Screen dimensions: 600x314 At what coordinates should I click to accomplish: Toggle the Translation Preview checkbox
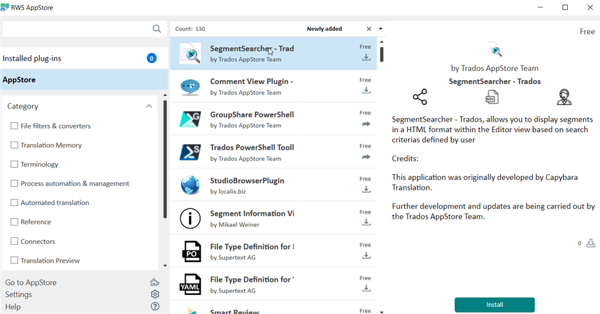coord(14,260)
